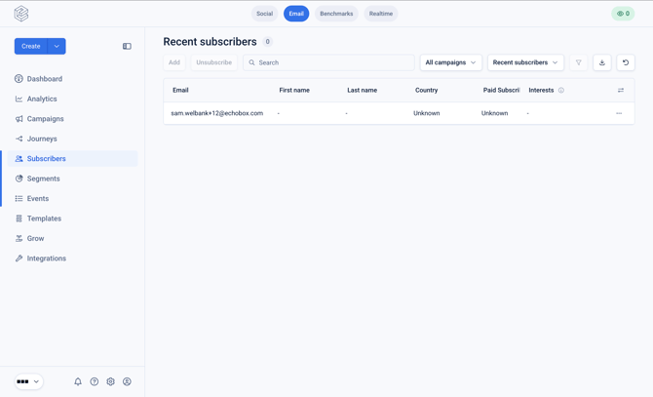The height and width of the screenshot is (397, 653).
Task: Open the filter funnel icon
Action: [579, 62]
